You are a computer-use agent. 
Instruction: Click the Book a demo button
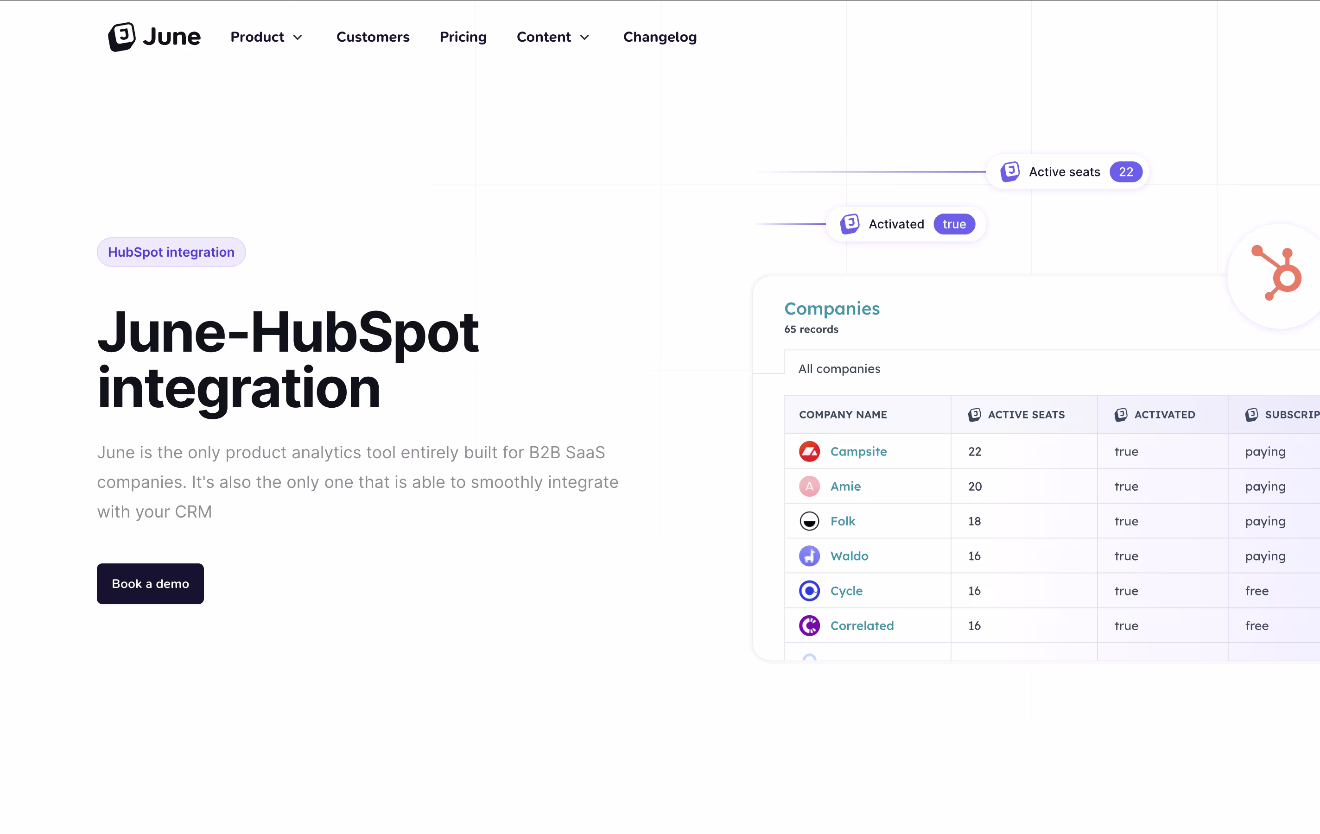[150, 584]
